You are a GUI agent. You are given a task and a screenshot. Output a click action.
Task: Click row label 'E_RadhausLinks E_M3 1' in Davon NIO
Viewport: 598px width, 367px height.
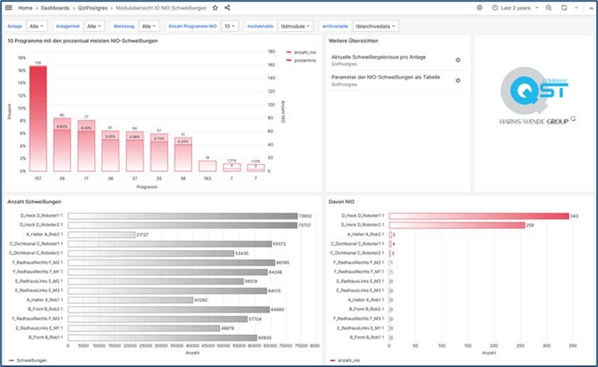tap(360, 290)
